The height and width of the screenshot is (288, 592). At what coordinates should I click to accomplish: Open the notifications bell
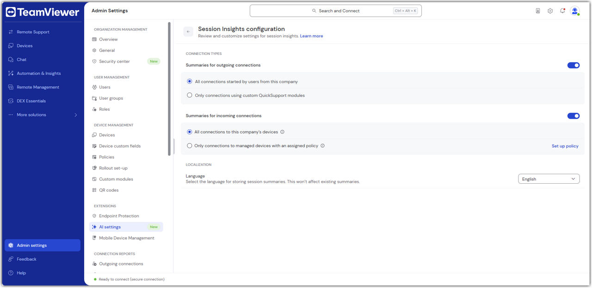tap(563, 11)
